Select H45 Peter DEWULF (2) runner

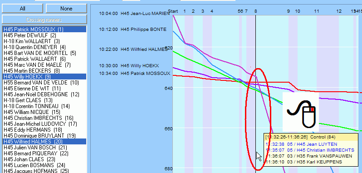point(44,35)
